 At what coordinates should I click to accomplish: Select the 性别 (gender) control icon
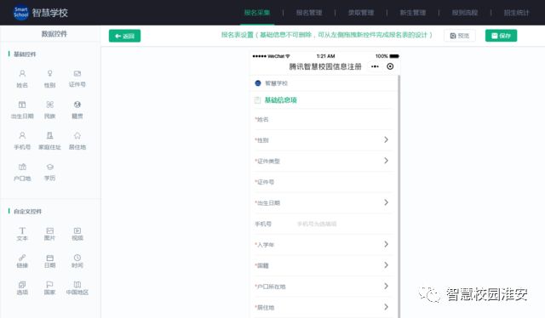click(x=49, y=74)
